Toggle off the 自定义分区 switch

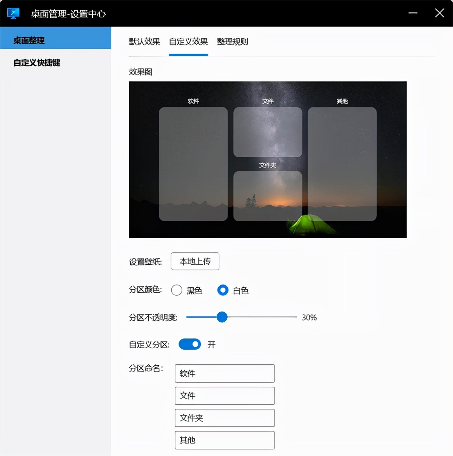[x=190, y=344]
